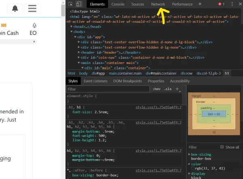Open the hamburger menu on page
This screenshot has width=243, height=179.
[x=32, y=9]
